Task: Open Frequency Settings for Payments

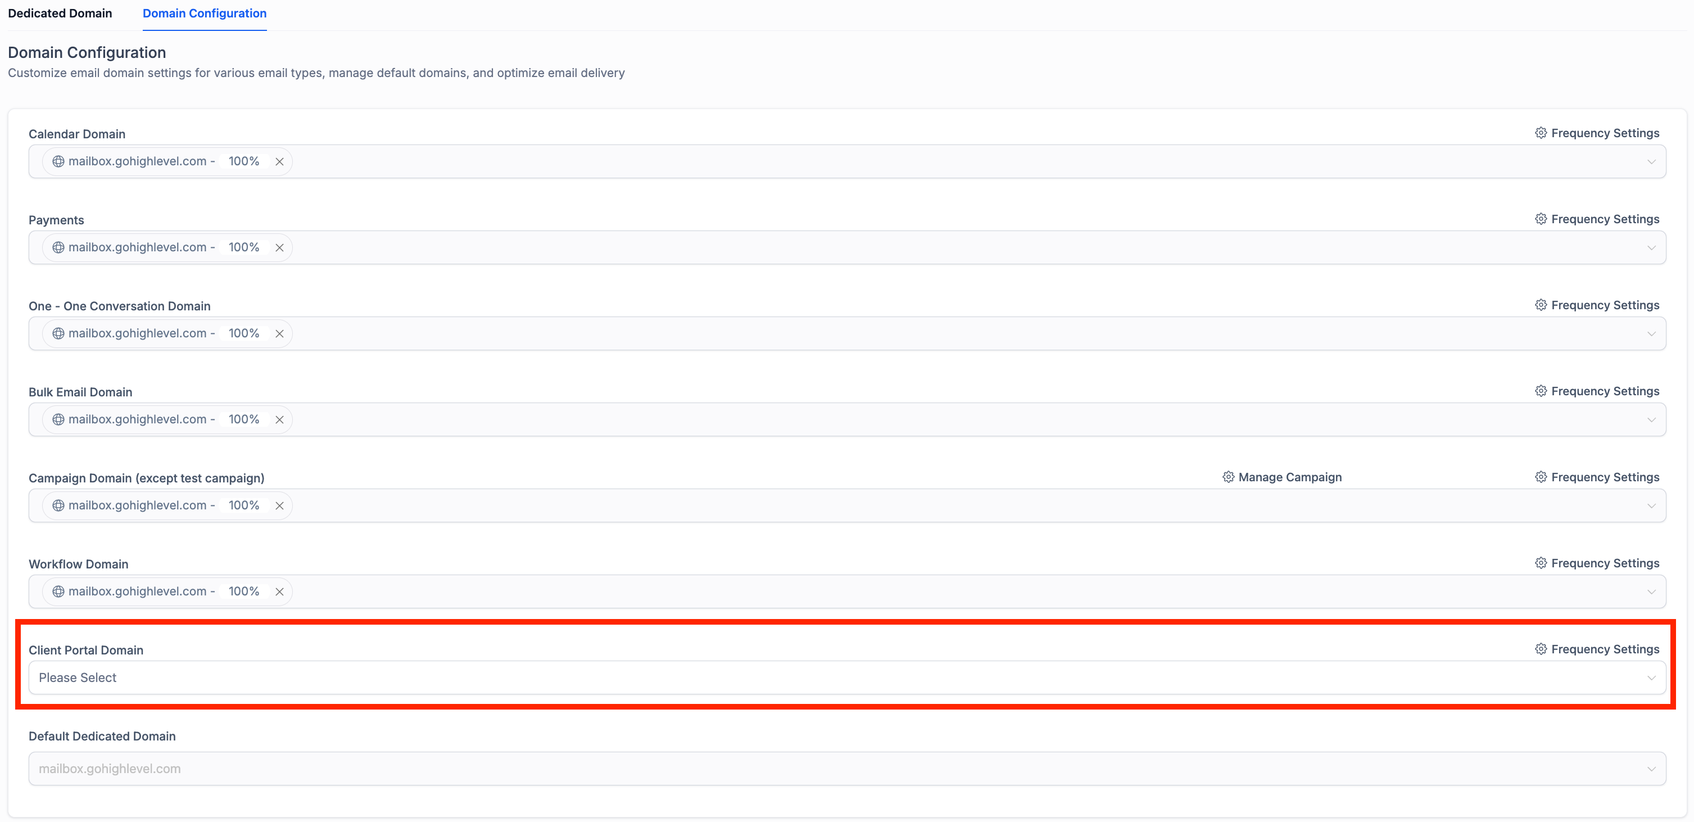Action: tap(1597, 219)
